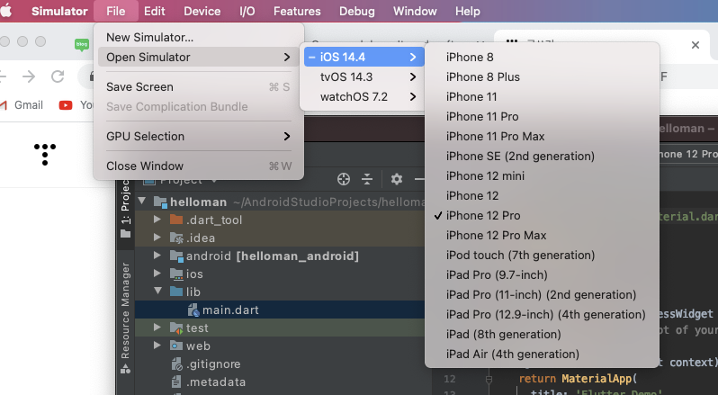Open the I/O menu
This screenshot has width=718, height=395.
[247, 11]
